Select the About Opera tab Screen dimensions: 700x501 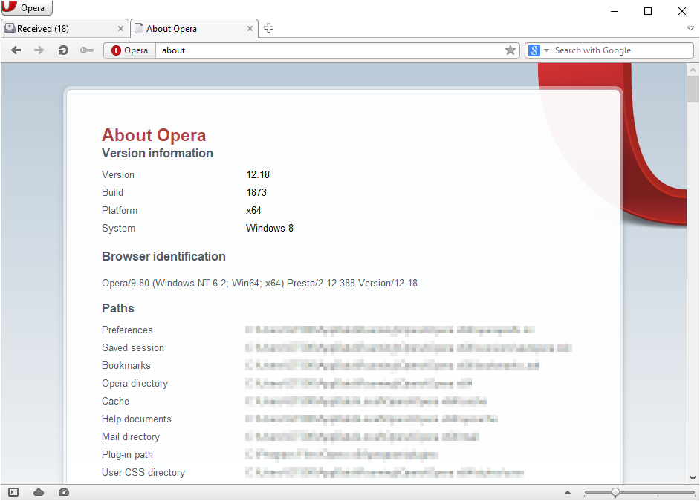click(194, 28)
